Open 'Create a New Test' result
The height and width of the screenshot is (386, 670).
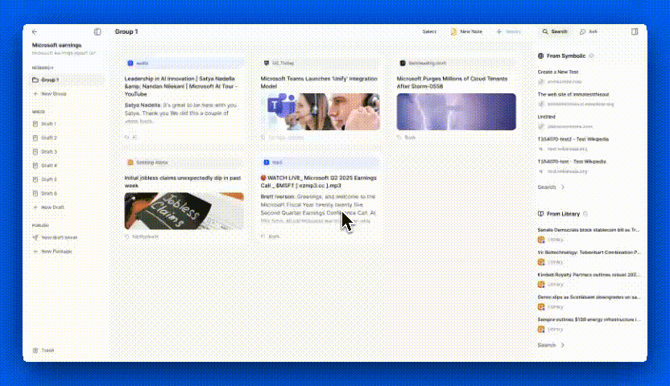[558, 72]
